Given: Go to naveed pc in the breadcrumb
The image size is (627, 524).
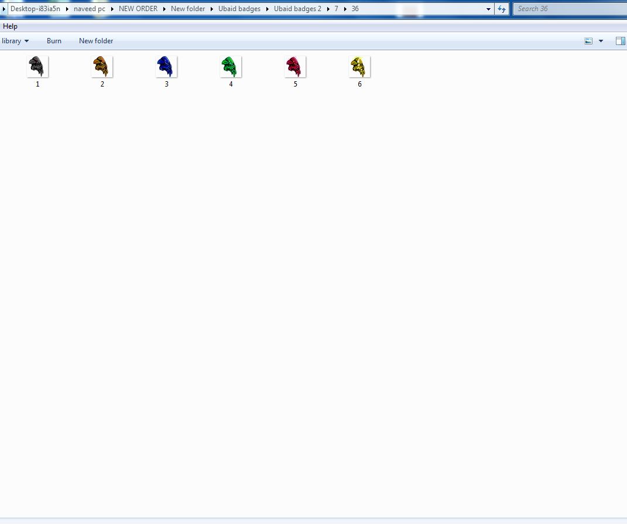Looking at the screenshot, I should click(x=90, y=9).
